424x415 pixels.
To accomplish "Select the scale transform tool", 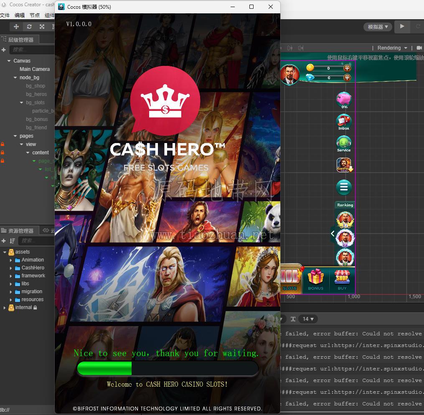I will coord(42,26).
